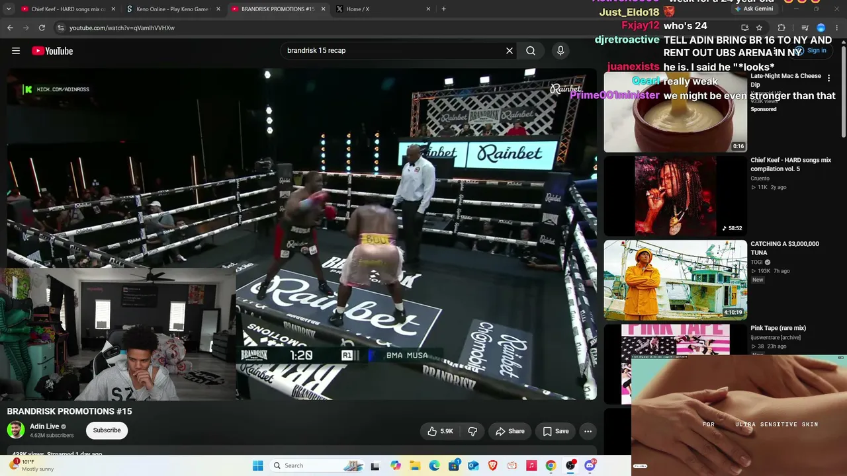This screenshot has width=847, height=476.
Task: Open Copilot from taskbar
Action: pos(396,465)
